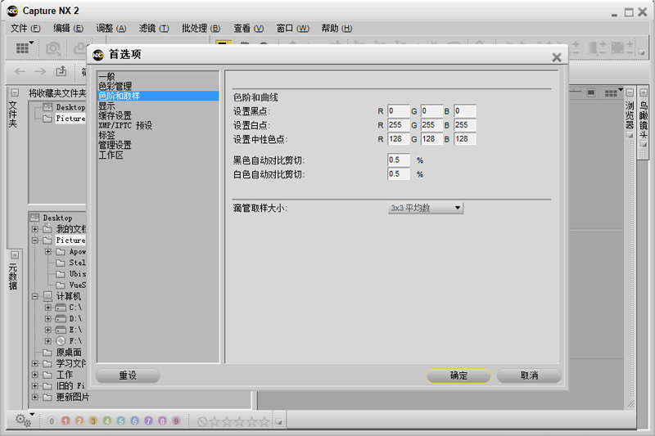Click the 重设 reset button
This screenshot has width=655, height=436.
pos(128,375)
